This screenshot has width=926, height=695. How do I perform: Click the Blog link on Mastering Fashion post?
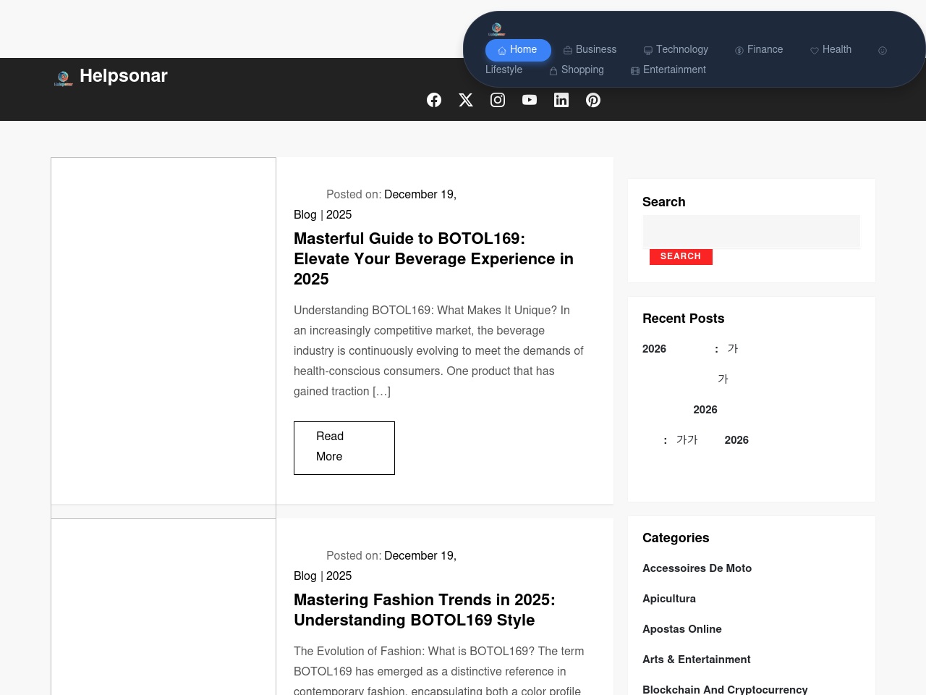click(305, 576)
